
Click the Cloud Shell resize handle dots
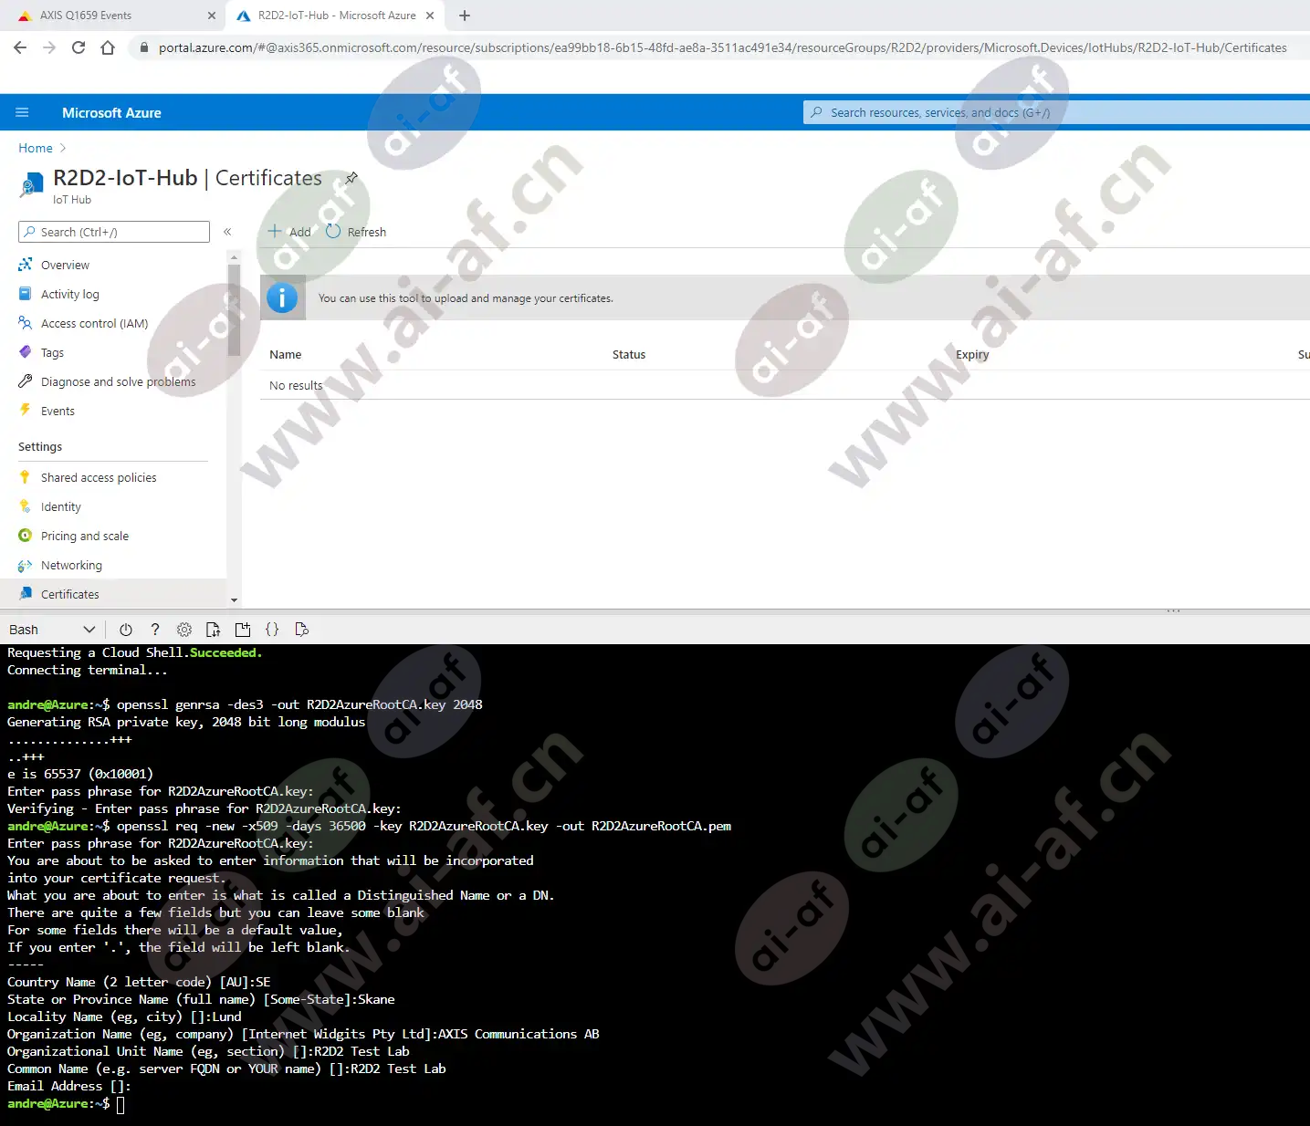pyautogui.click(x=1173, y=610)
